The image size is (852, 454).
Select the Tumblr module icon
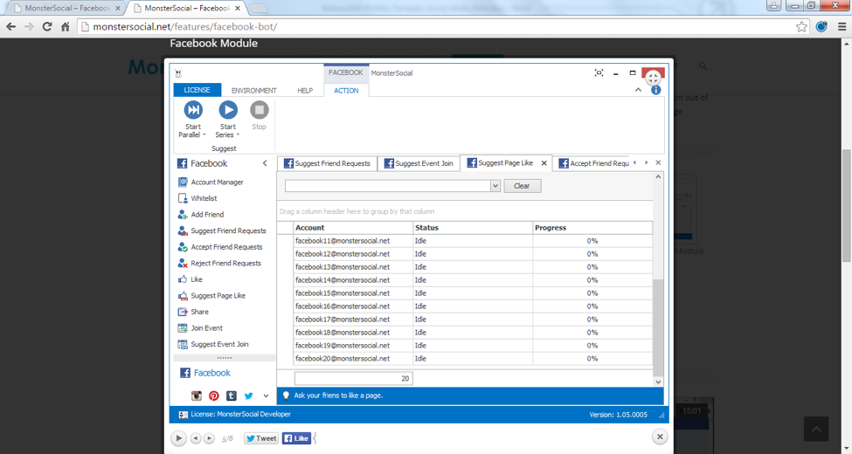(x=231, y=396)
